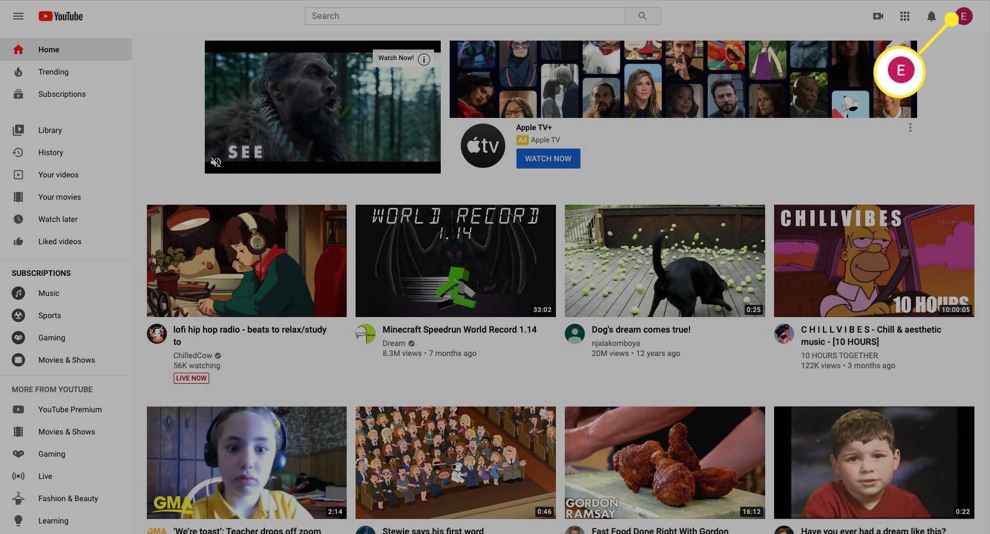Open the YouTube apps grid icon
The height and width of the screenshot is (534, 990).
905,16
